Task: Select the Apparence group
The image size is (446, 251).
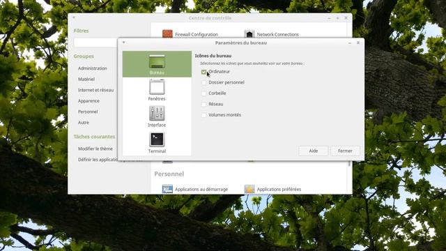Action: coord(89,100)
